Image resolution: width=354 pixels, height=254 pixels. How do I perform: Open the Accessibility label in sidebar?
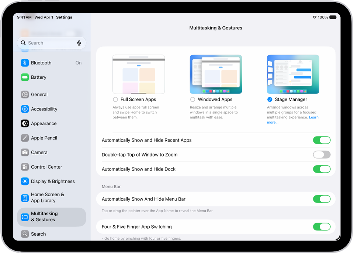tap(44, 109)
